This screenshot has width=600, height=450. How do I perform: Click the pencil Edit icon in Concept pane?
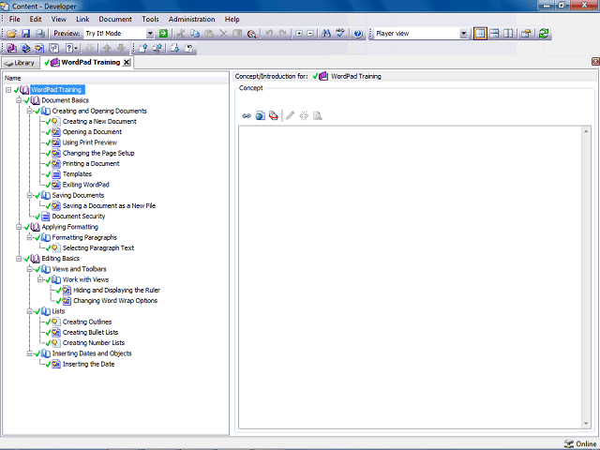[x=290, y=115]
